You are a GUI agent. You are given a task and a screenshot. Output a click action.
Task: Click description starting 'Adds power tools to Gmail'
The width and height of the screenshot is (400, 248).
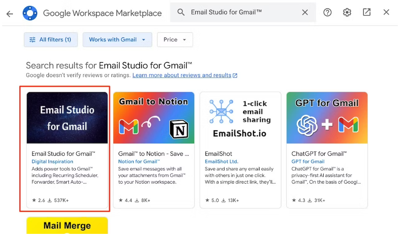pyautogui.click(x=65, y=175)
